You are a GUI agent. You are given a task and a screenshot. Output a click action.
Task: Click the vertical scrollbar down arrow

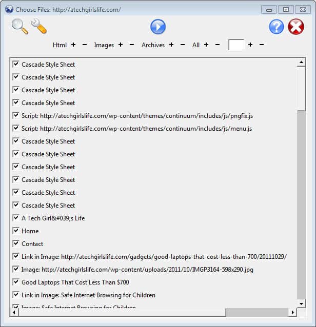302,303
